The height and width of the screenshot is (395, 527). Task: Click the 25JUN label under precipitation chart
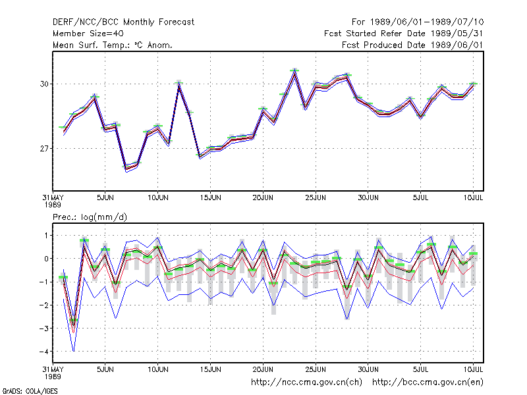click(316, 369)
